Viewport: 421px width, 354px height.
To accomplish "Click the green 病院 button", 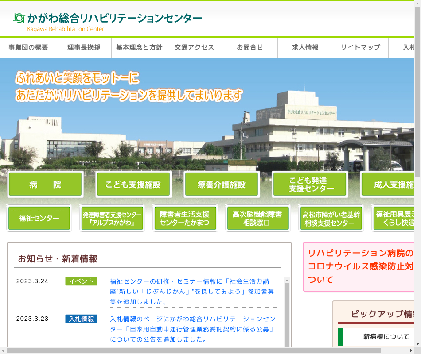I will pyautogui.click(x=45, y=185).
